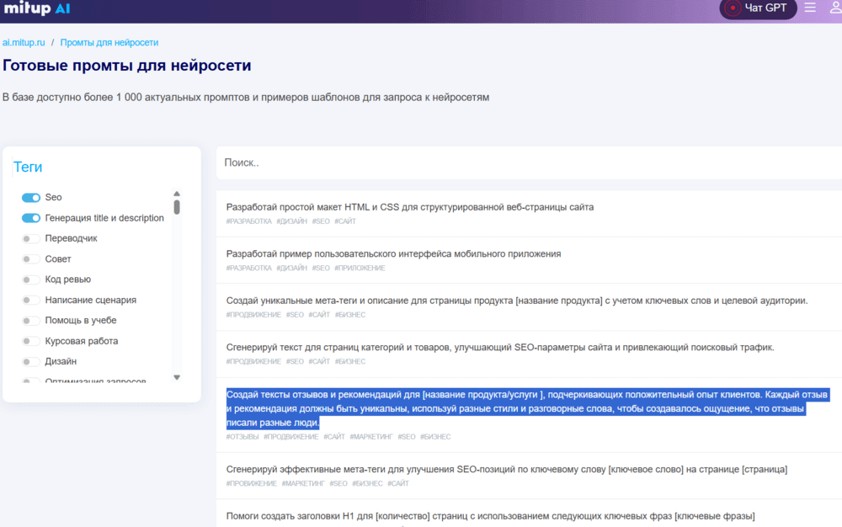This screenshot has height=527, width=842.
Task: Click the tags list scroll down arrow
Action: pyautogui.click(x=177, y=377)
